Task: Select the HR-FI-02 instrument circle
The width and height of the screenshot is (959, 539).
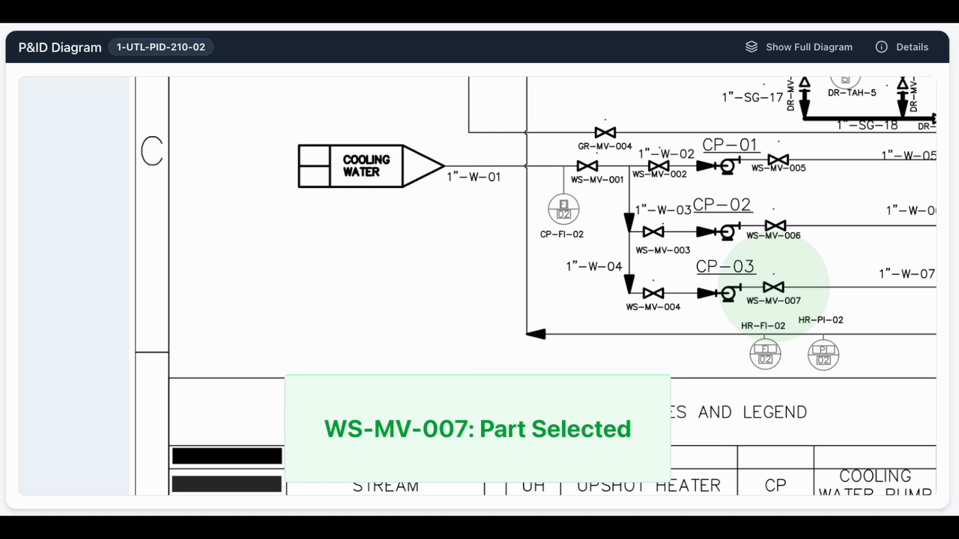Action: pyautogui.click(x=765, y=354)
